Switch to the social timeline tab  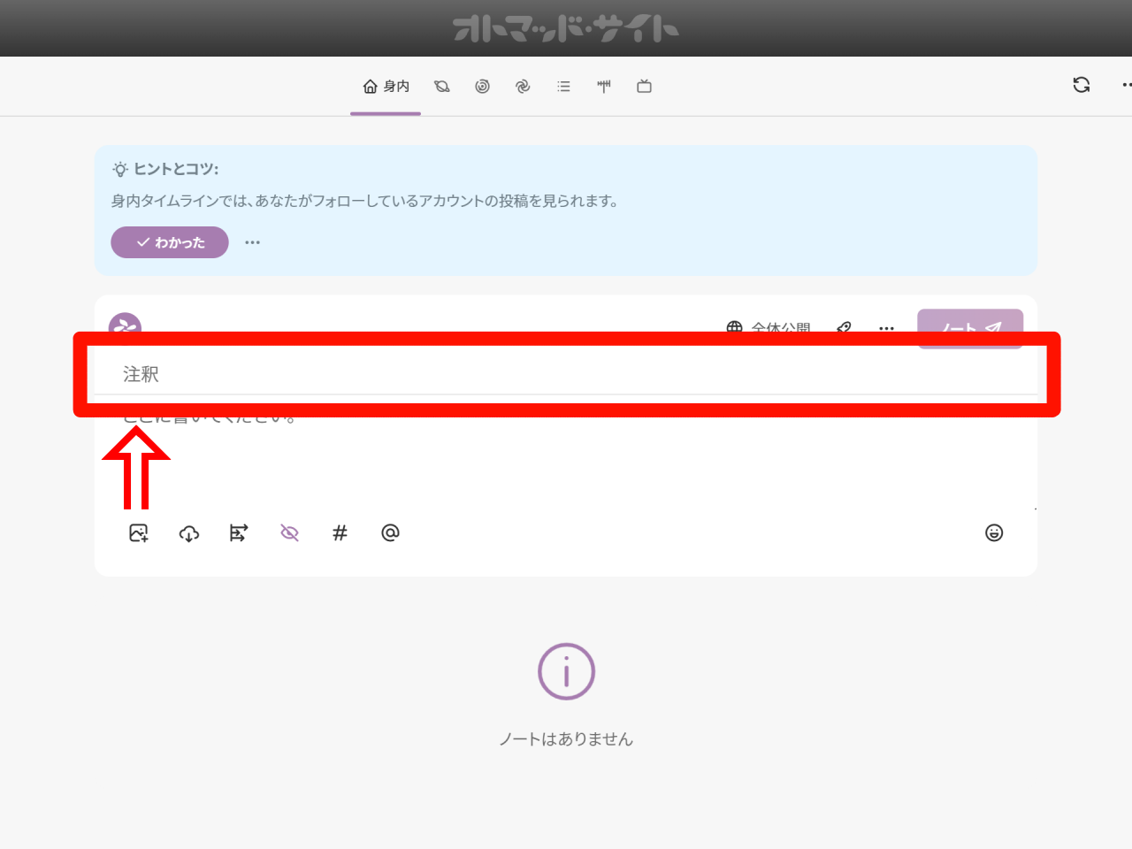[x=482, y=87]
